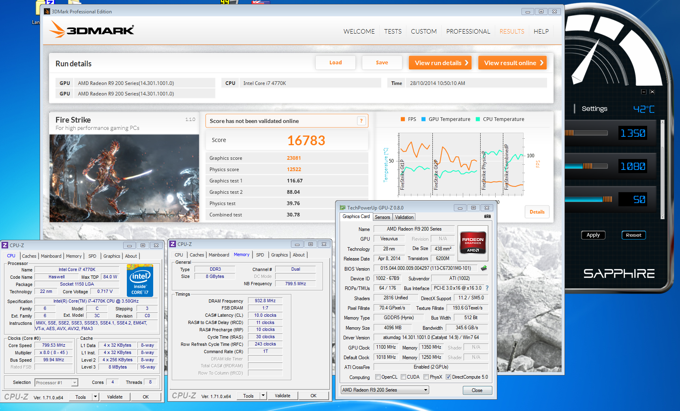Screen dimensions: 680x411
Task: Switch to GPU-Z Validation tab
Action: pyautogui.click(x=404, y=217)
